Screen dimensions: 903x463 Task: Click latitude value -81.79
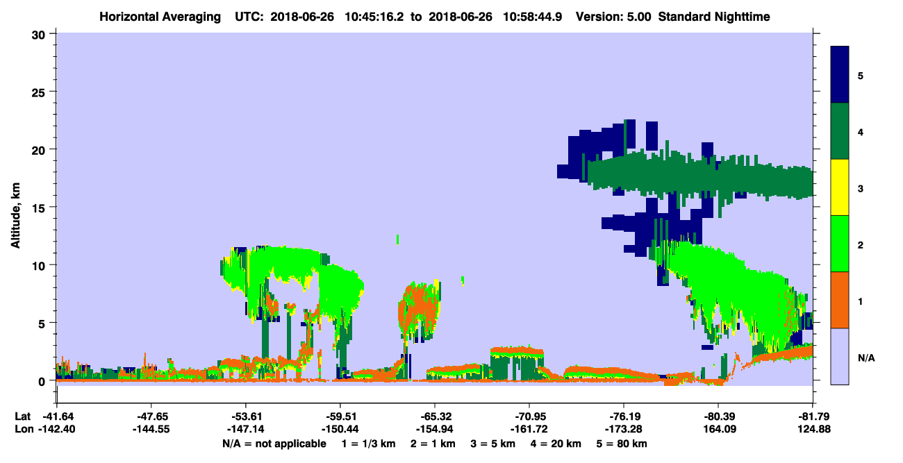coord(813,416)
